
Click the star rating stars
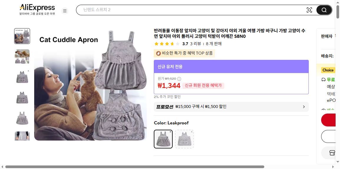pos(166,44)
